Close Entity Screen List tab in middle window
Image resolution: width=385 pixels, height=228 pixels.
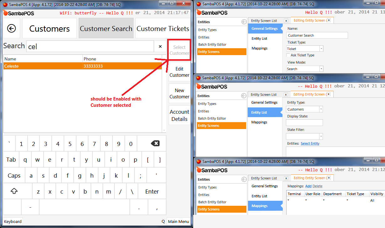[x=286, y=95]
